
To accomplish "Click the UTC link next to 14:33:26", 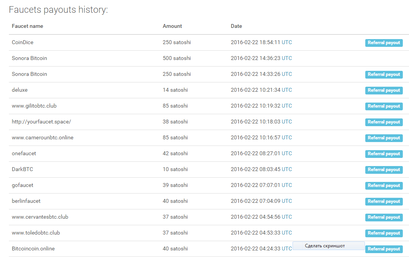I will point(287,74).
